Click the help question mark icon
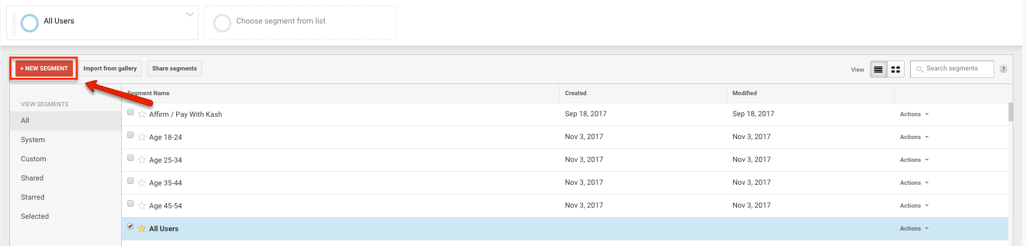 click(x=1003, y=69)
